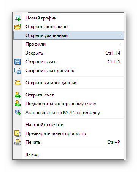The height and width of the screenshot is (172, 138).
Task: Open the Открыть удаленный menu item
Action: click(x=68, y=35)
